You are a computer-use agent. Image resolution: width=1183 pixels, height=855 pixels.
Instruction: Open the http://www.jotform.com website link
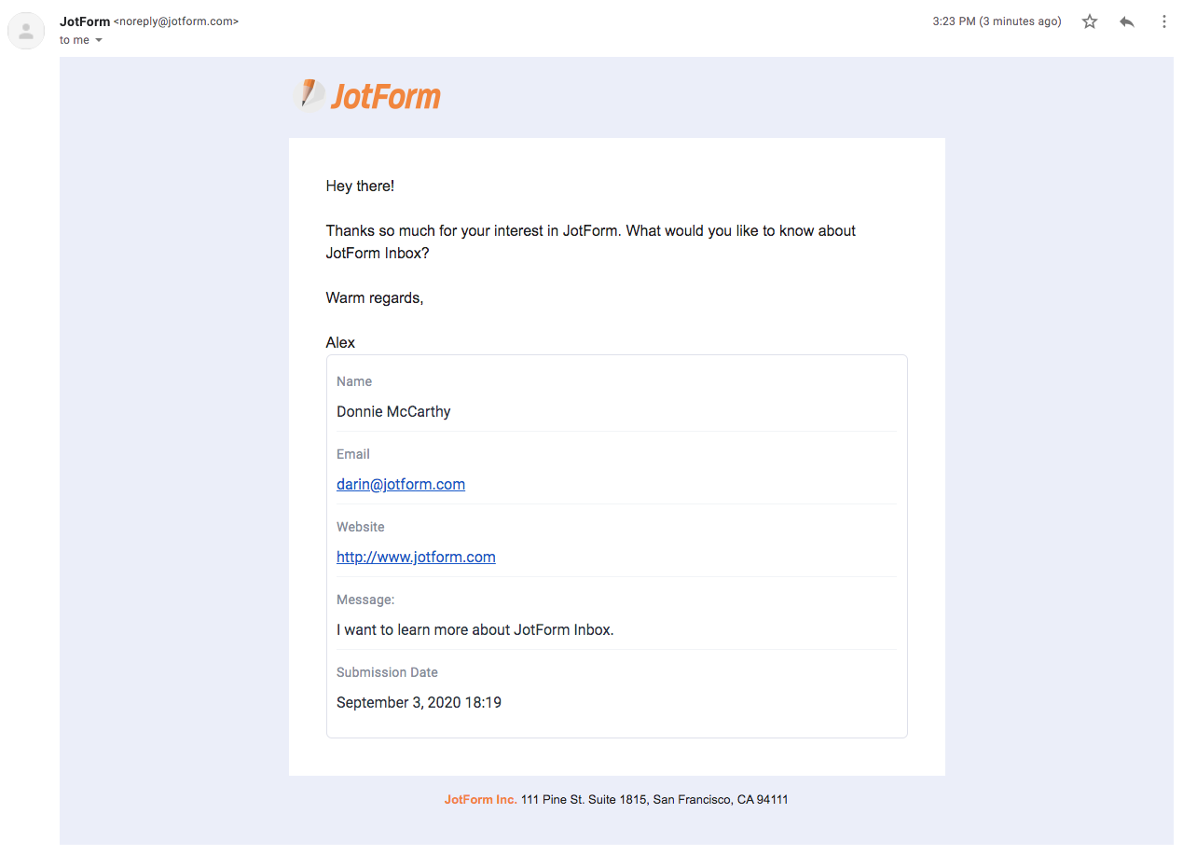coord(416,557)
